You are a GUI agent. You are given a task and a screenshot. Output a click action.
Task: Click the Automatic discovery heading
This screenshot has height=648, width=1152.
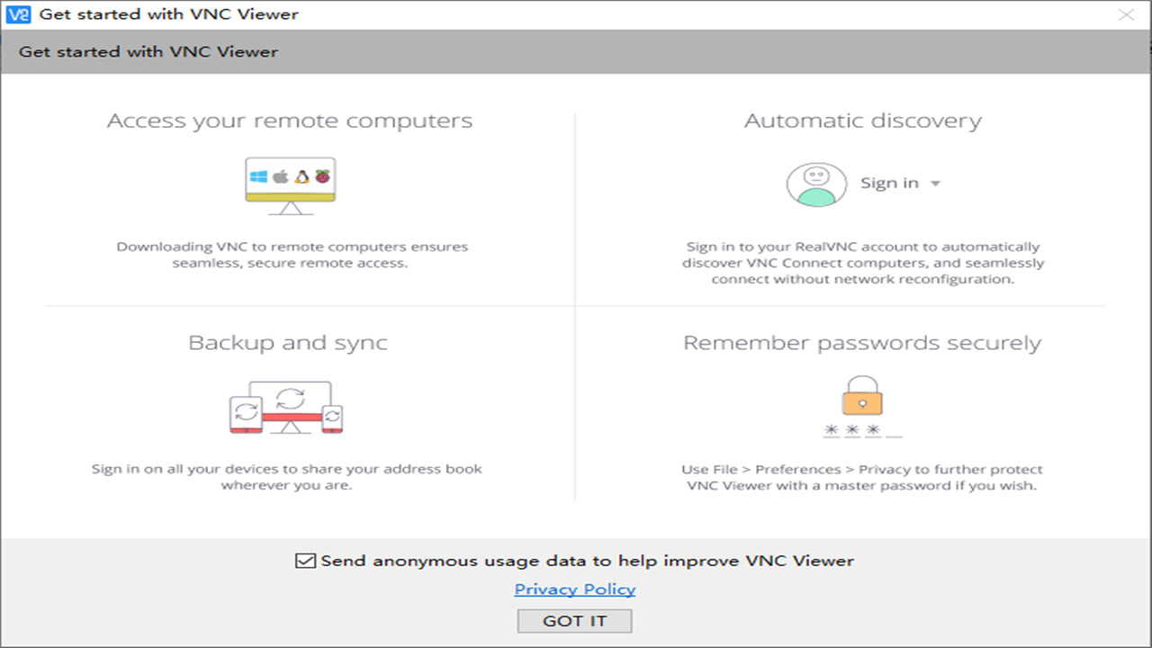(x=862, y=120)
